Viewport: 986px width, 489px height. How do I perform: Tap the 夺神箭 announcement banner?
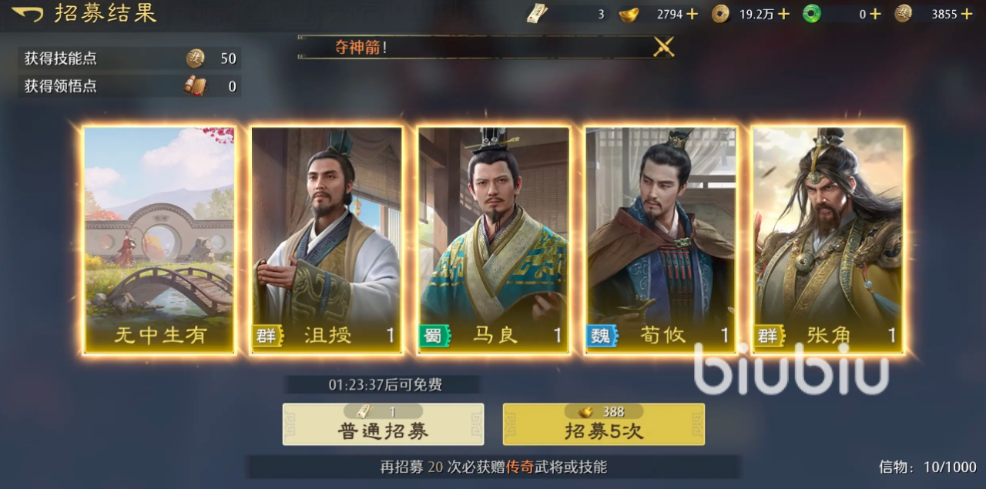(485, 47)
